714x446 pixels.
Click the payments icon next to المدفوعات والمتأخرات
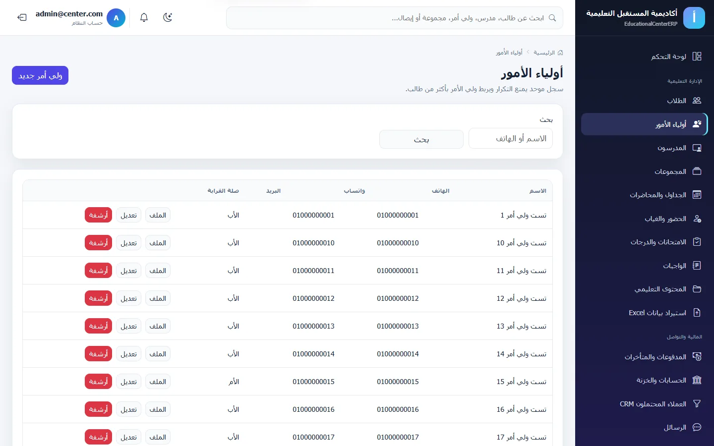pyautogui.click(x=697, y=357)
